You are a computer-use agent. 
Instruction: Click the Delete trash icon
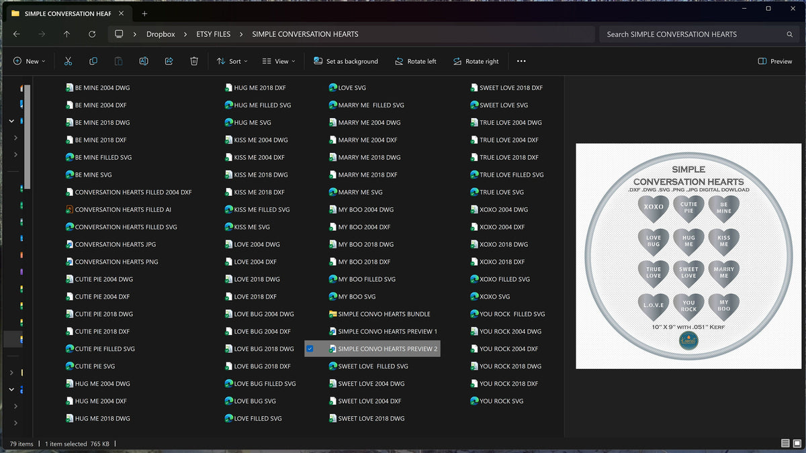pos(194,61)
